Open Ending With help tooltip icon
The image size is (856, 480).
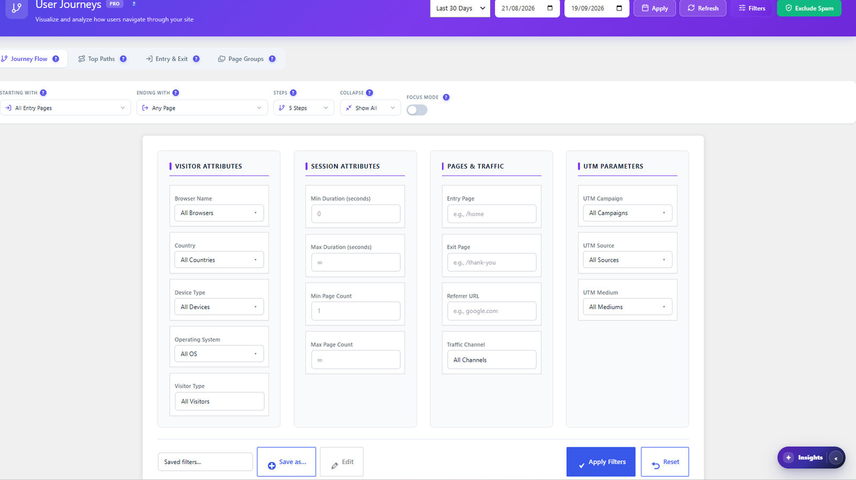pos(175,93)
